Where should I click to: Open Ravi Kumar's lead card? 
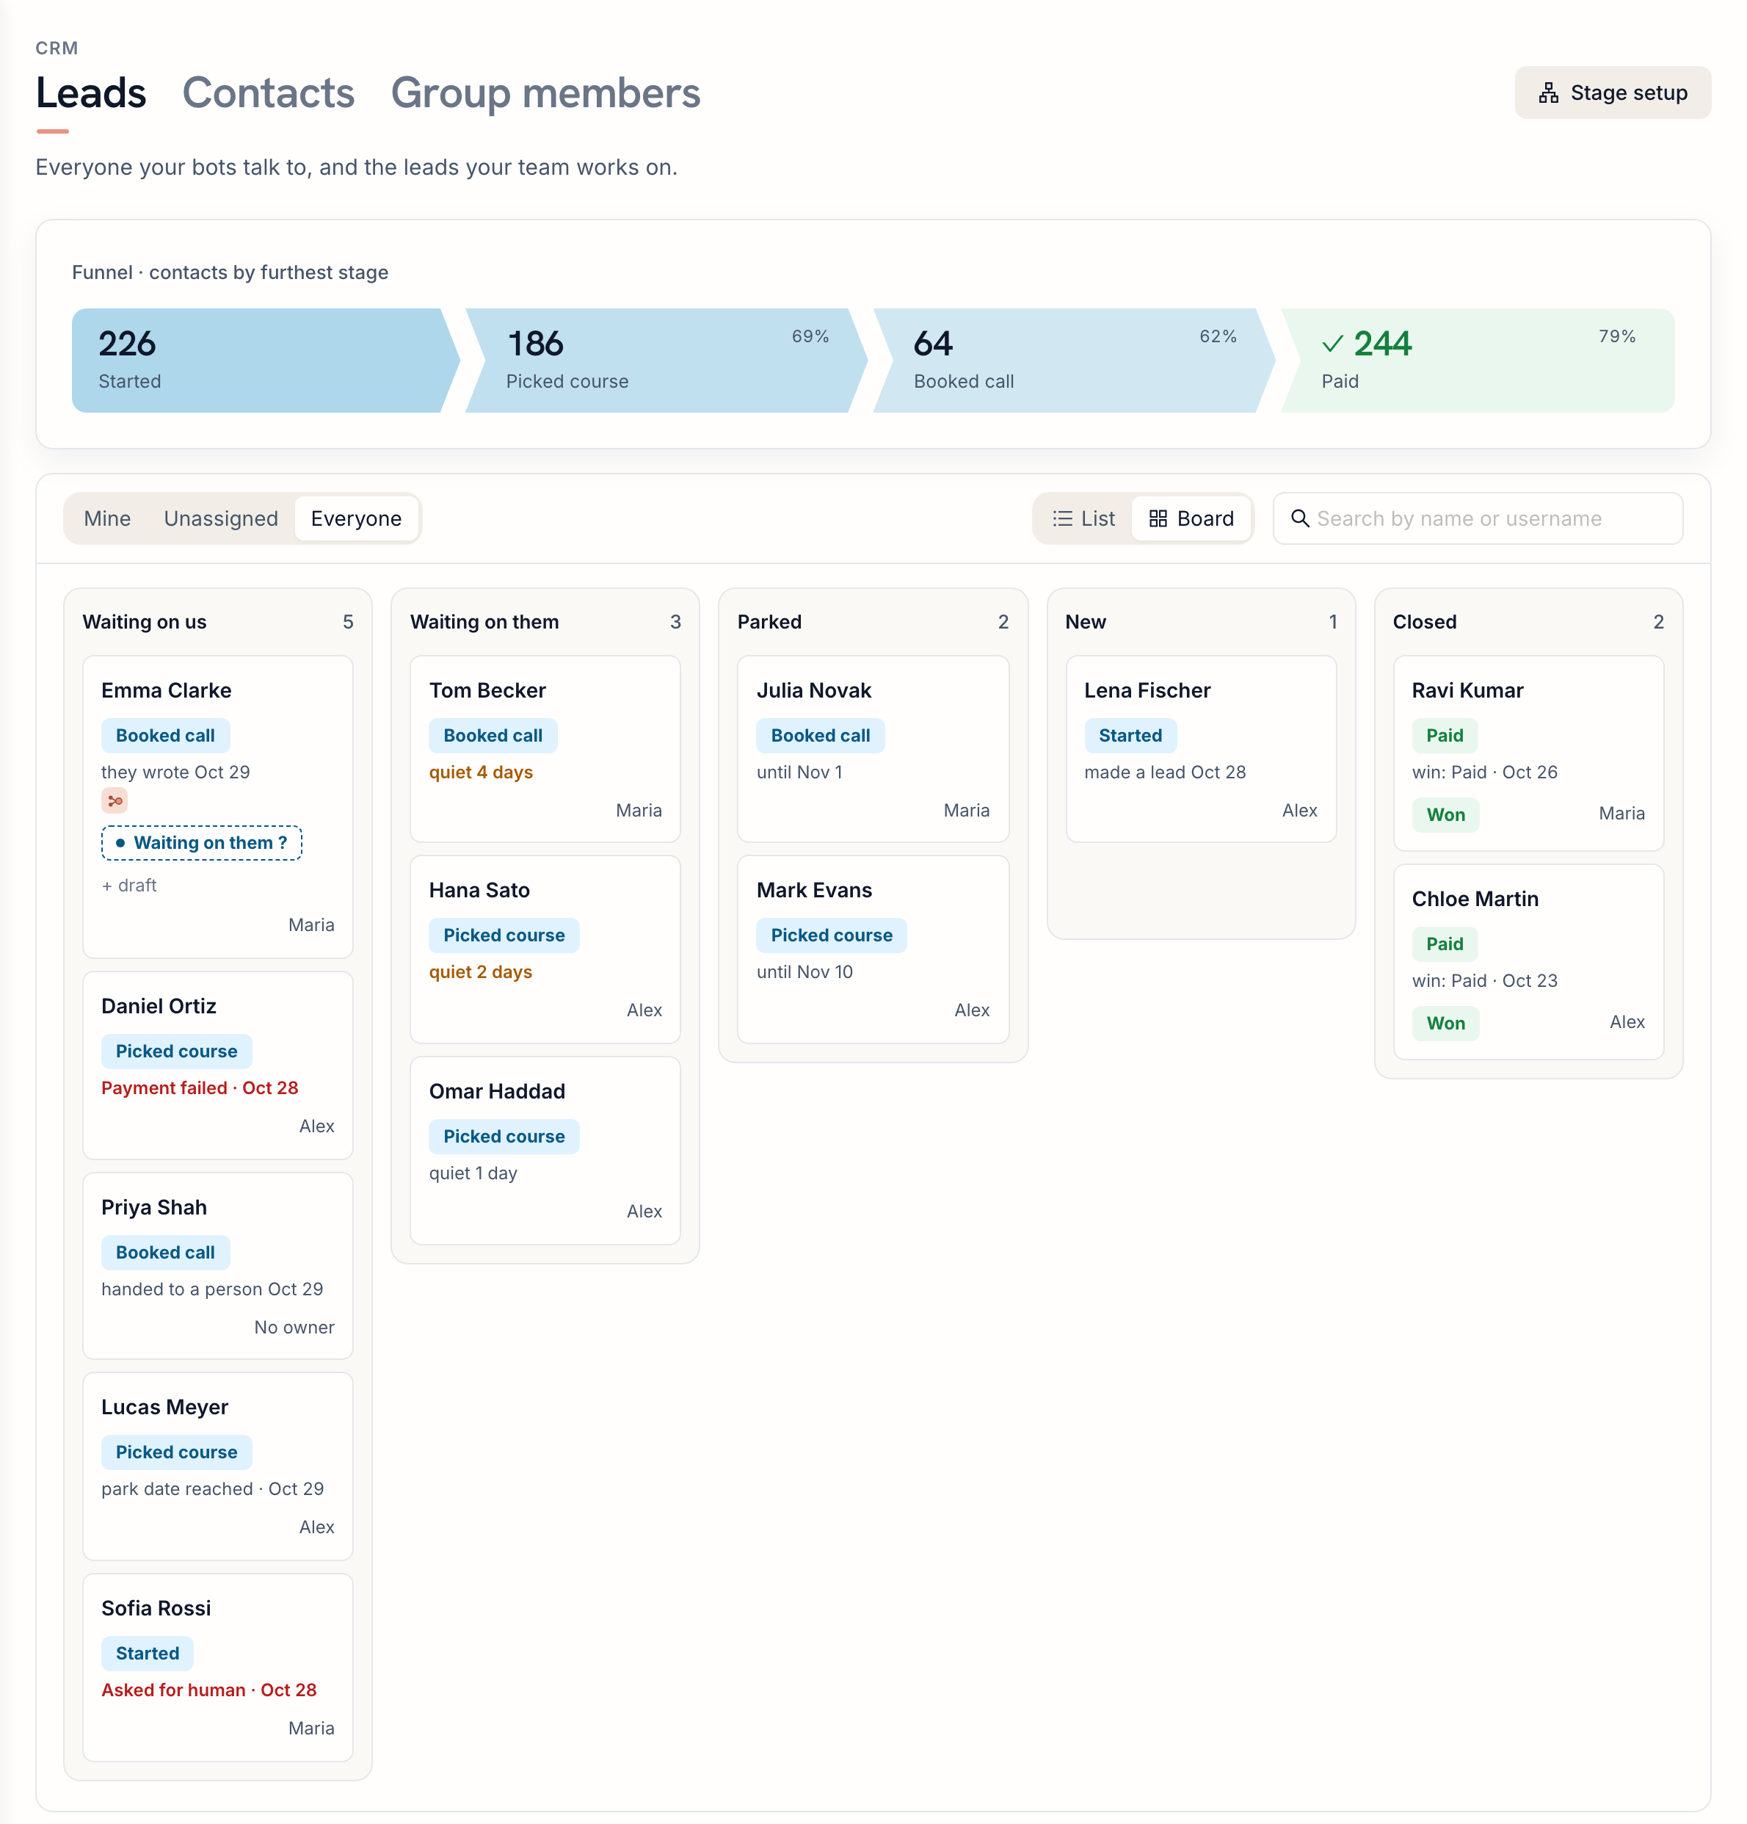1528,754
